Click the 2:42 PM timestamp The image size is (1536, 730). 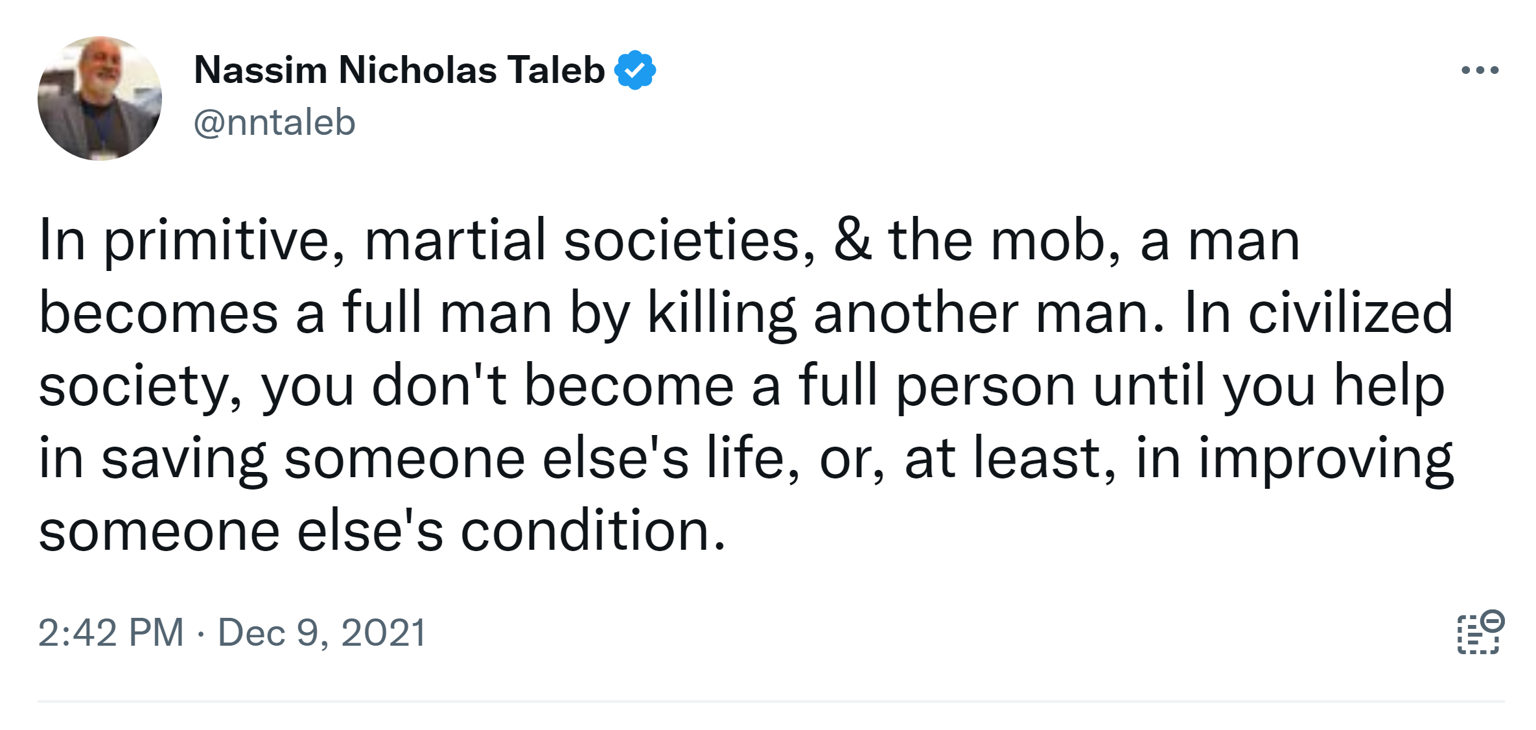(111, 633)
